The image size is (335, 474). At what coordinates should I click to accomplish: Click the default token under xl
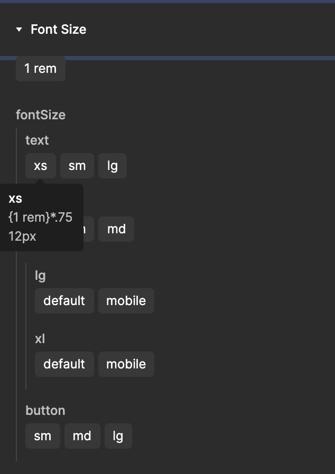point(64,364)
